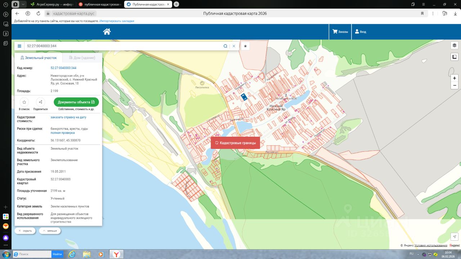Open the tab counter button

point(16,4)
